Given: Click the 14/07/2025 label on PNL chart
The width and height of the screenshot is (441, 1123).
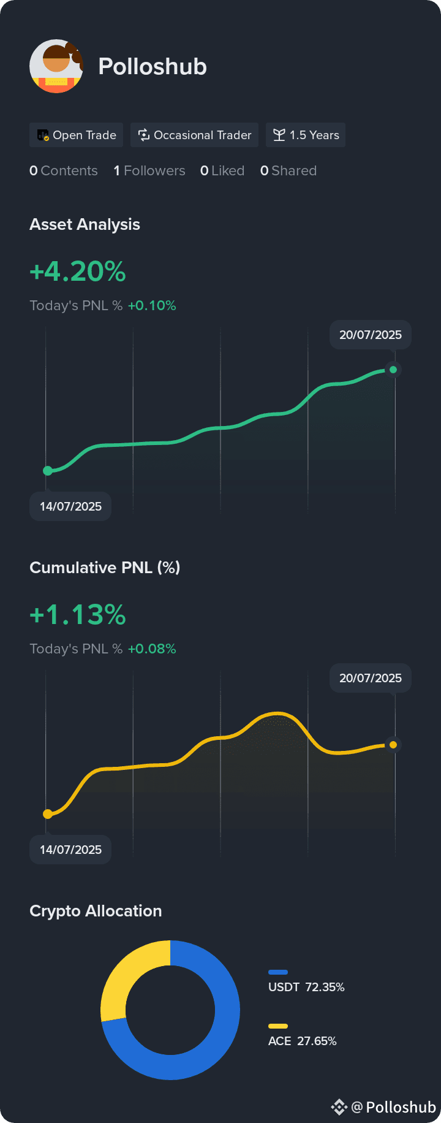Looking at the screenshot, I should (70, 850).
